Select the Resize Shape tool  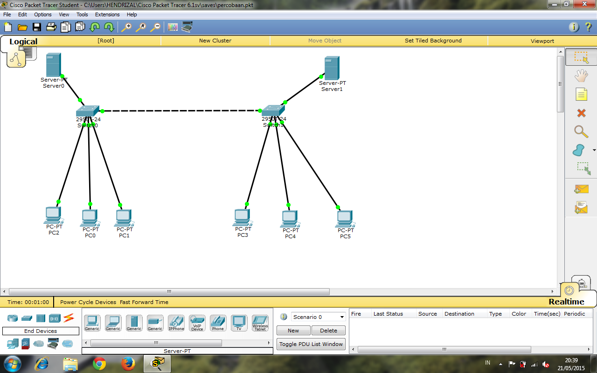point(583,168)
